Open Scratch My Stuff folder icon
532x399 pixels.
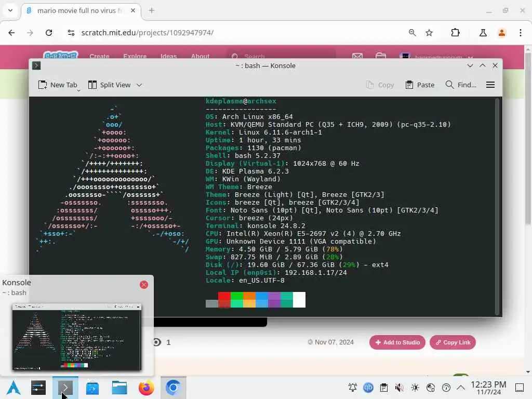(381, 56)
